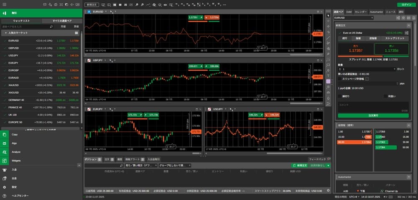Open the purple drawing color swatch
Image resolution: width=418 pixels, height=200 pixels.
click(328, 81)
